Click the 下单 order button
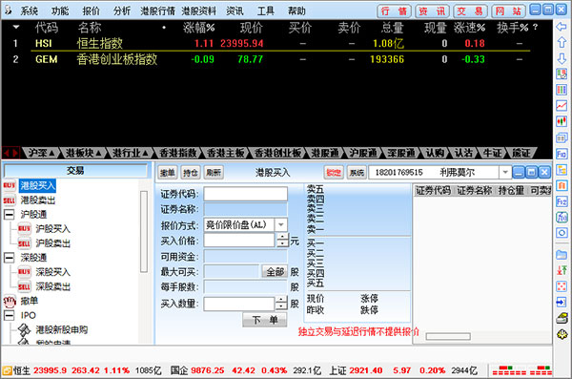572x379 pixels. coord(265,320)
